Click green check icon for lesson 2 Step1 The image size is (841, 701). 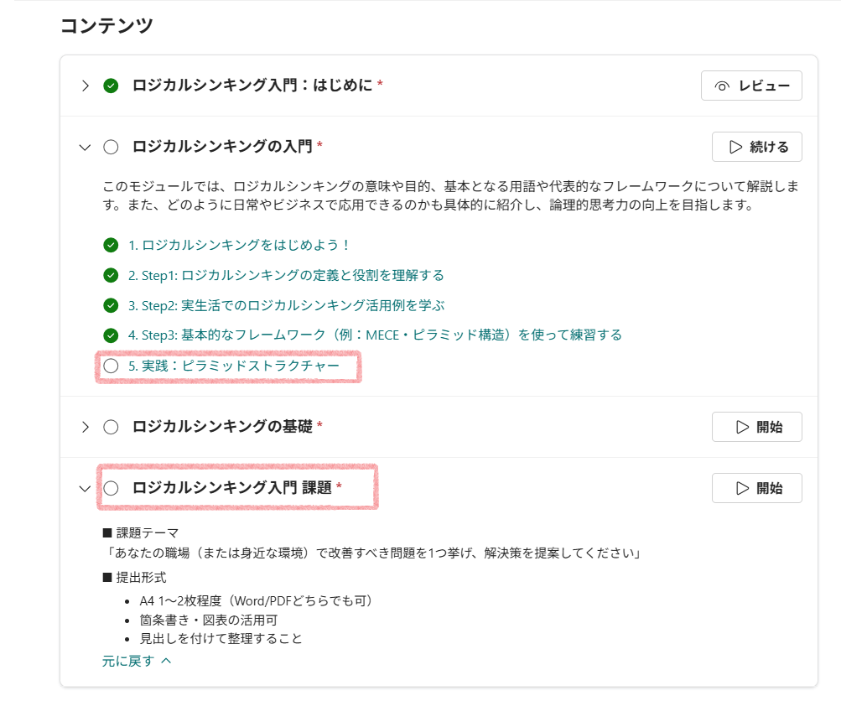[111, 275]
